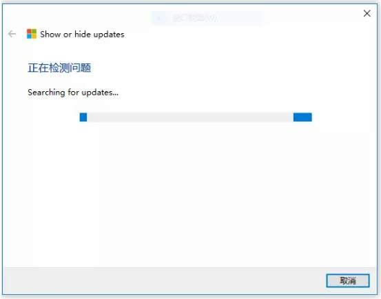Click the Microsoft four-color logo icon
The height and width of the screenshot is (299, 381).
tap(32, 34)
